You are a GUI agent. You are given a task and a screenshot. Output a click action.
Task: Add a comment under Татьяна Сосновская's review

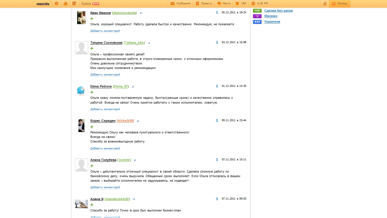[105, 75]
